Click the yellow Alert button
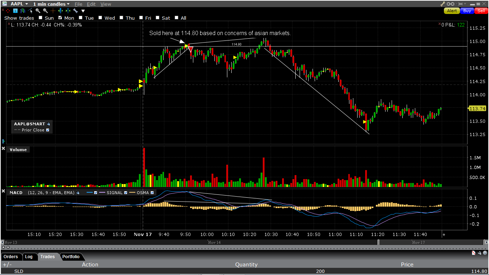This screenshot has width=489, height=275. click(452, 11)
